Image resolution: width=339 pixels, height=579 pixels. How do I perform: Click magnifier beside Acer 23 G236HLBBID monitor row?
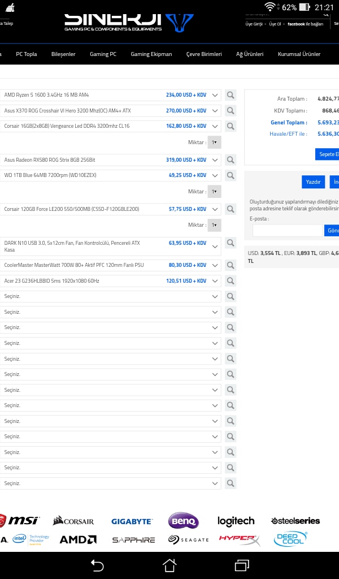click(231, 281)
